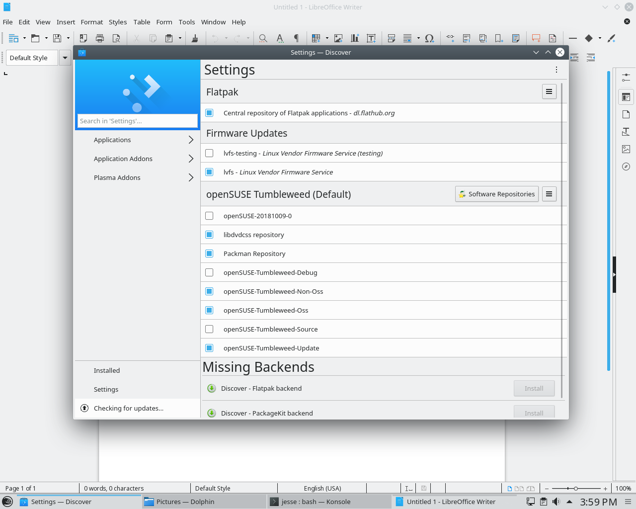
Task: Insert a comment using the toolbar icon
Action: 536,38
